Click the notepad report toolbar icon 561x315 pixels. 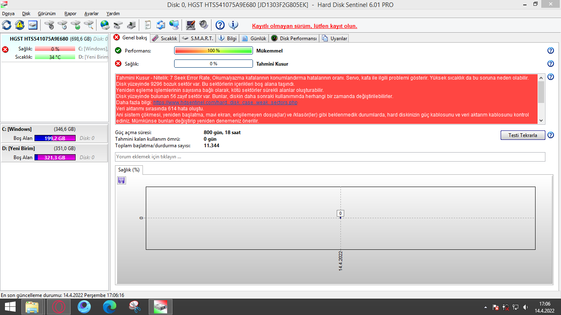[148, 25]
